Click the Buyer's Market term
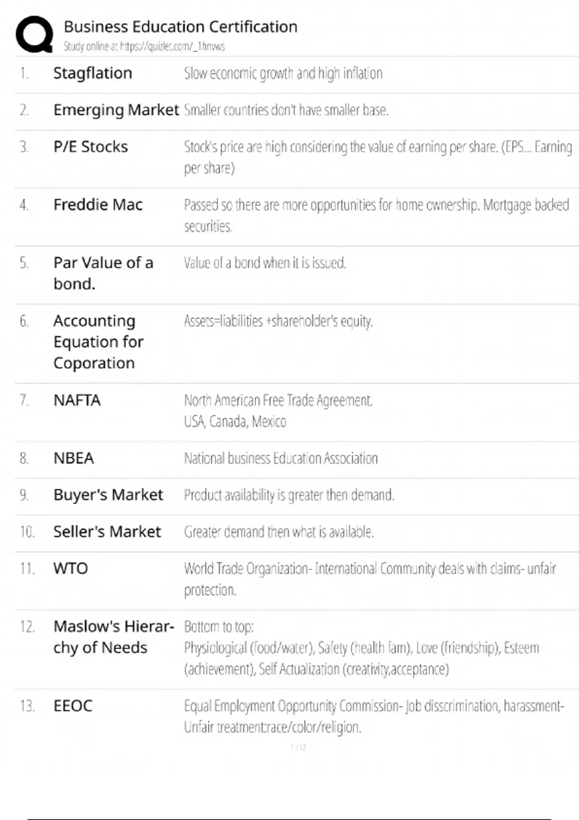Screen dimensions: 579x820 coord(108,494)
